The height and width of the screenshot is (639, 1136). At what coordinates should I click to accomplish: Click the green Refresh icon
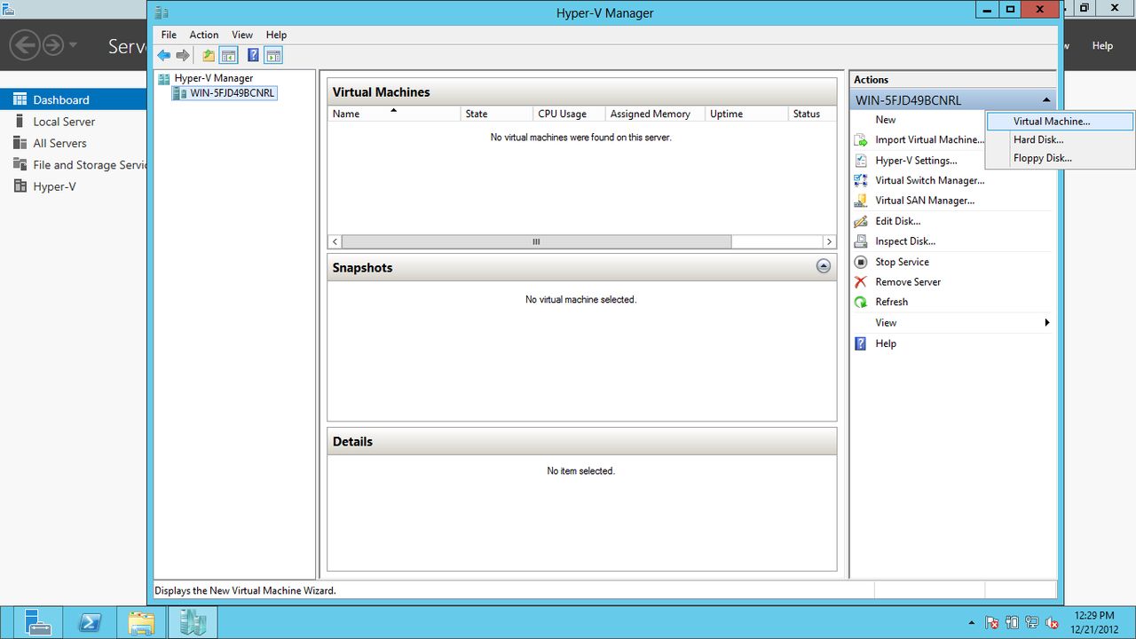(860, 302)
